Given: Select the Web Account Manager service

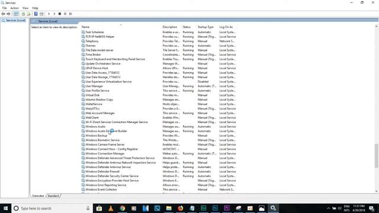Looking at the screenshot, I should click(100, 113).
